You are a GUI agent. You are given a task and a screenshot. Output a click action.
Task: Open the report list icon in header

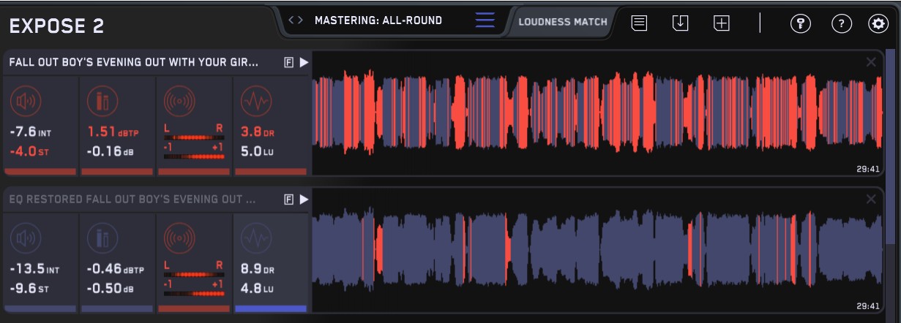(x=639, y=23)
